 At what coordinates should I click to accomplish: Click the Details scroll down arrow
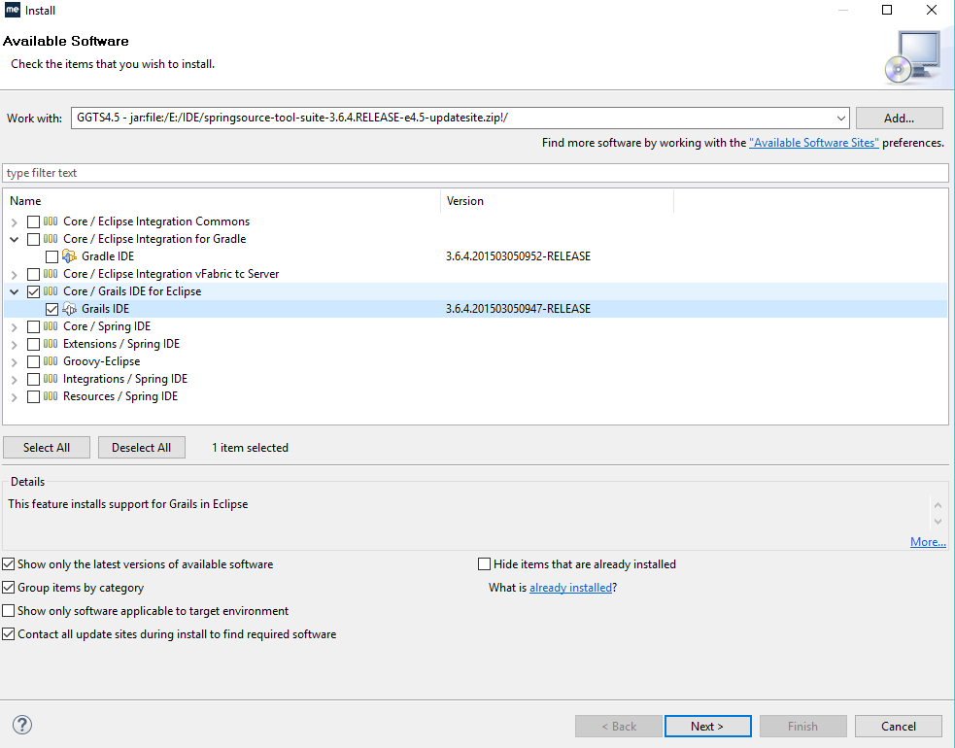938,522
